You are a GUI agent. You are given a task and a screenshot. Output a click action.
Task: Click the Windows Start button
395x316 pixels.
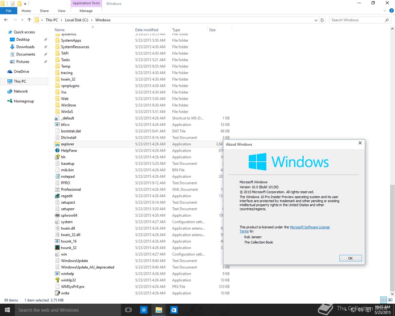tap(7, 310)
